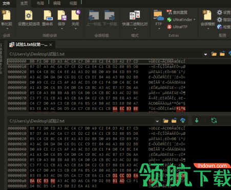Browse for file in 试验1.txt pane

pos(214,54)
